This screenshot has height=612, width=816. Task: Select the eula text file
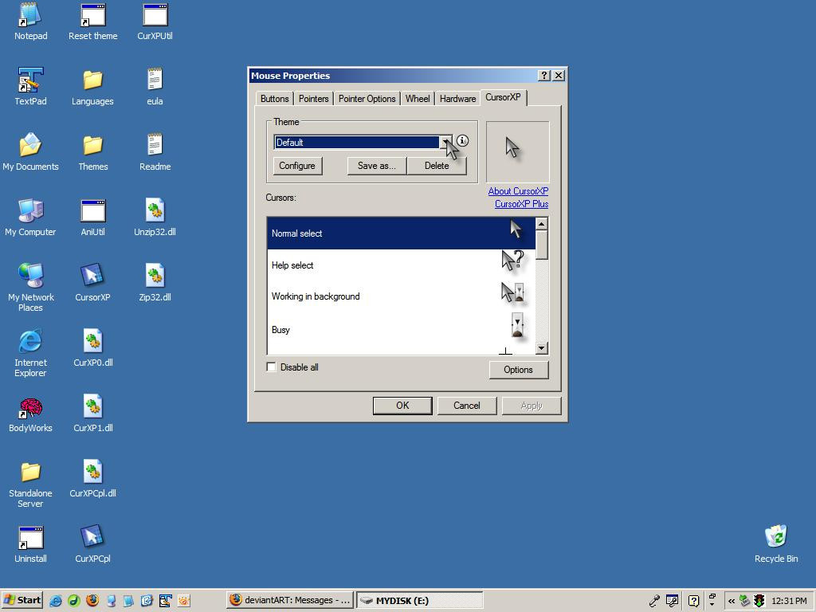point(155,86)
